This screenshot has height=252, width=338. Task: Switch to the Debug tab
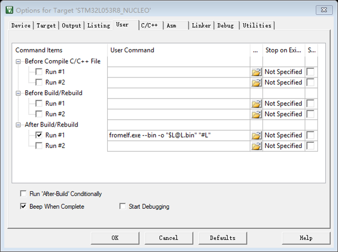coord(227,26)
